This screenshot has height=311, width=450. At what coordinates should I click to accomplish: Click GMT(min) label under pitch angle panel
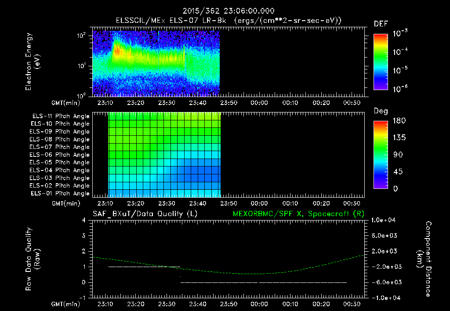[x=66, y=204]
